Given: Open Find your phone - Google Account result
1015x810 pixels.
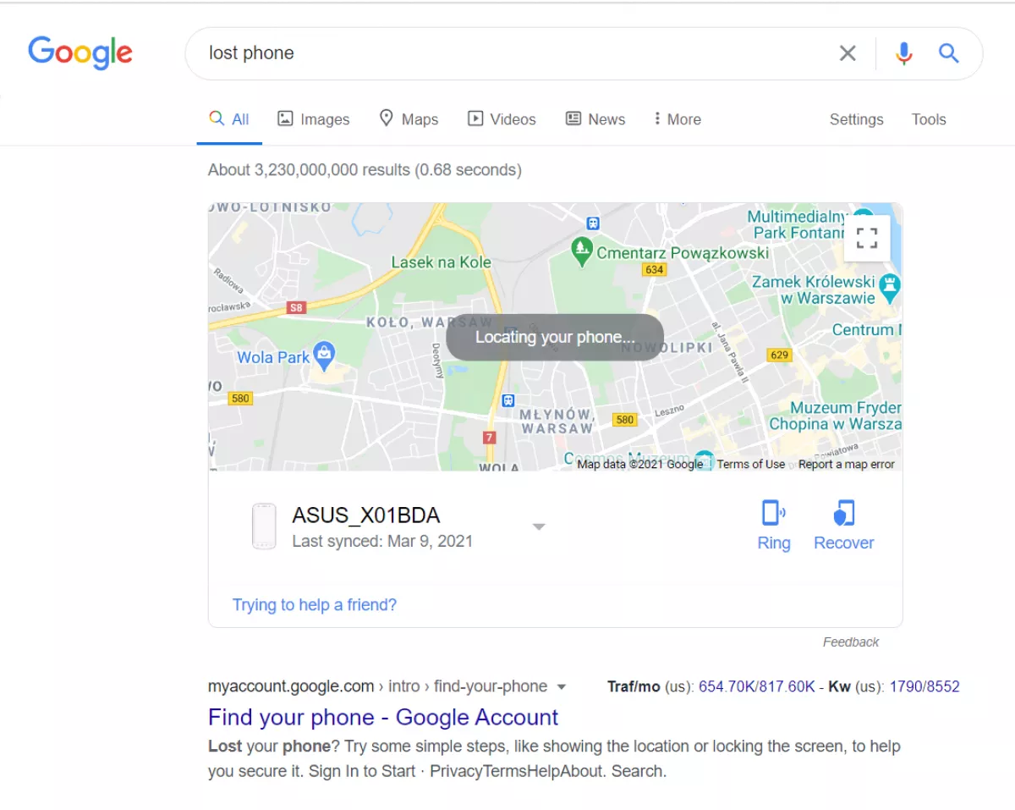Looking at the screenshot, I should [x=383, y=717].
